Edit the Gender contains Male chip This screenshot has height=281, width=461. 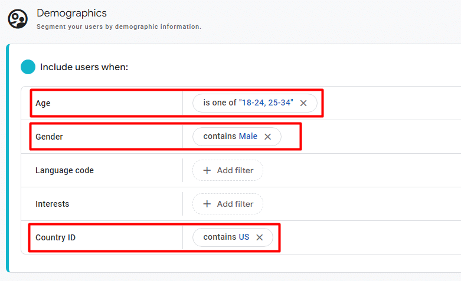point(230,137)
